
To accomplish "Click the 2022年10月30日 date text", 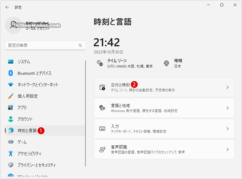I will click(x=108, y=52).
